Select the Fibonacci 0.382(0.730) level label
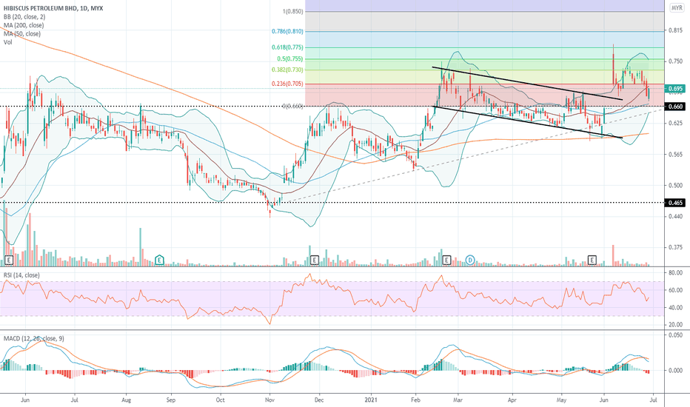This screenshot has width=690, height=407. click(287, 70)
